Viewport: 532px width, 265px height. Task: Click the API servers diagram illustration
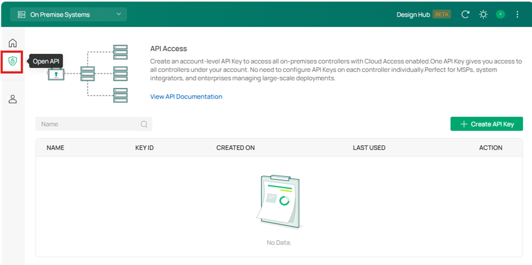[x=88, y=73]
